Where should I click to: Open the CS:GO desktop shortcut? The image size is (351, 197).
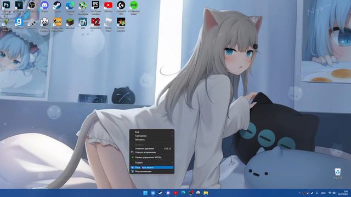click(x=57, y=24)
